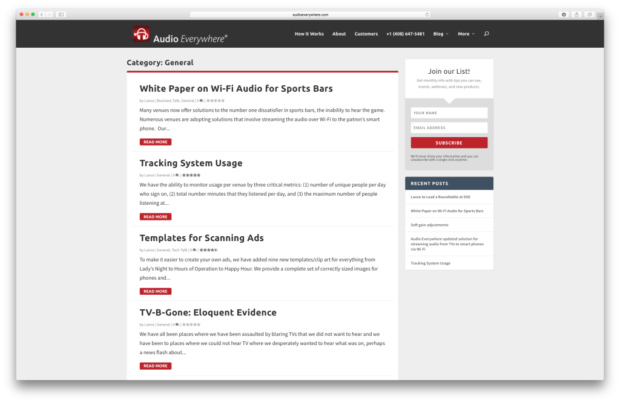
Task: Open recent post Audio Everywhere updated solution
Action: [447, 244]
